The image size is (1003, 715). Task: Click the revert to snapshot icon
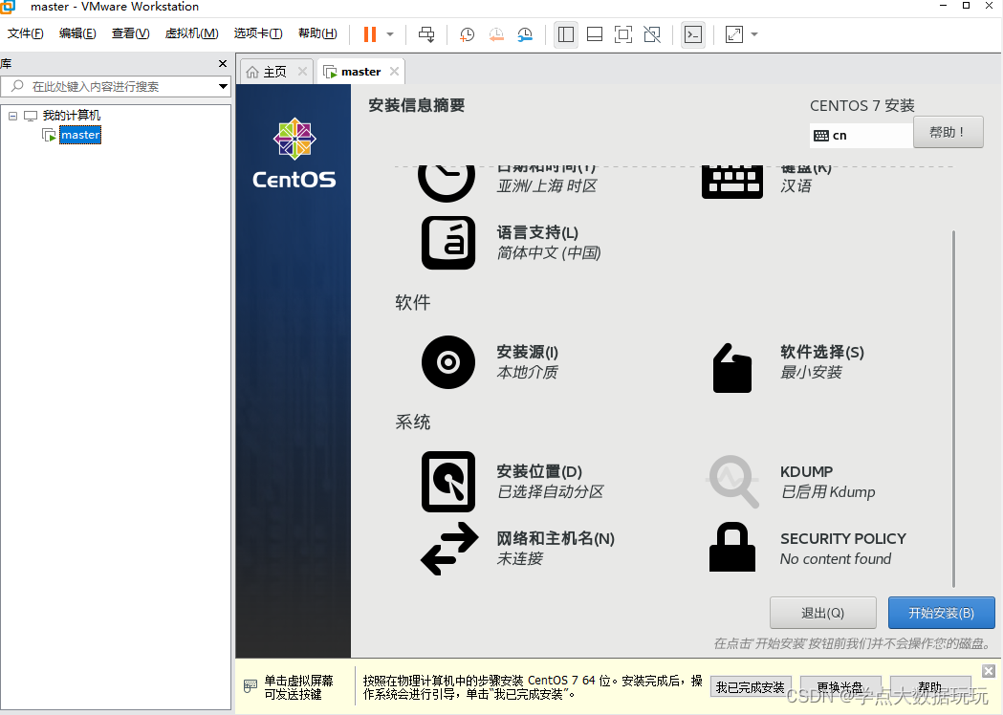coord(496,34)
